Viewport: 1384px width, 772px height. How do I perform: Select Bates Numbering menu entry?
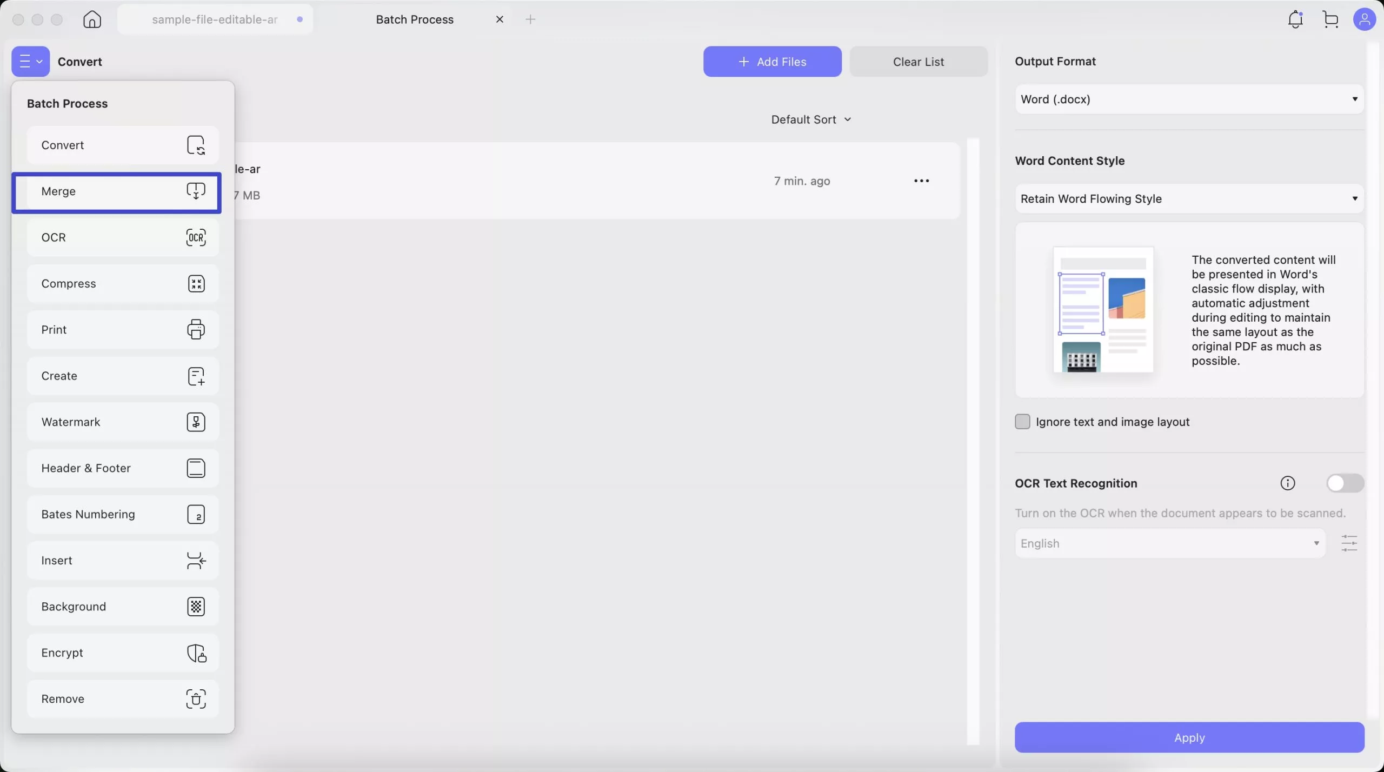tap(123, 514)
